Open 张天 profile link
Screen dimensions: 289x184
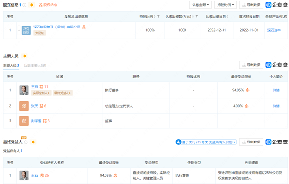[x=35, y=106]
